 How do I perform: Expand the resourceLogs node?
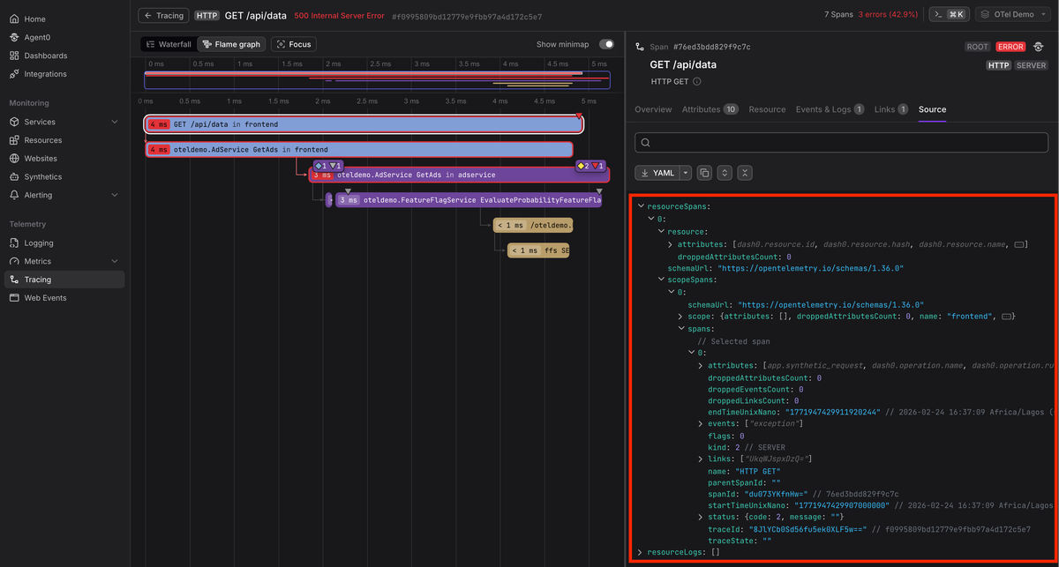click(x=640, y=552)
